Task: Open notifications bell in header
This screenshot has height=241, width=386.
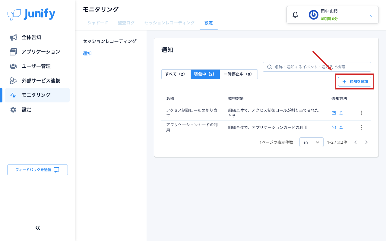Action: coord(295,14)
